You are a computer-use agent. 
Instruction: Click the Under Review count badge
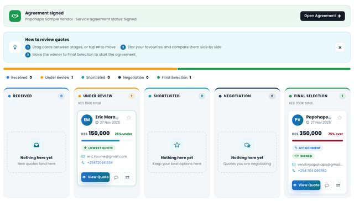[132, 96]
